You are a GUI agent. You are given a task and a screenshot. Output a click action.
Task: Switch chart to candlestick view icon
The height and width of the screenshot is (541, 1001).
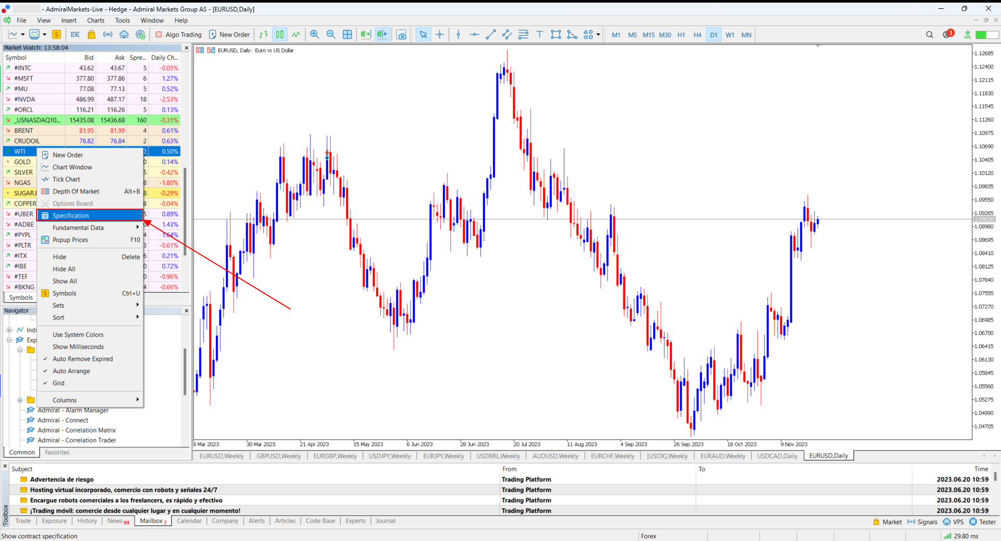tap(280, 34)
